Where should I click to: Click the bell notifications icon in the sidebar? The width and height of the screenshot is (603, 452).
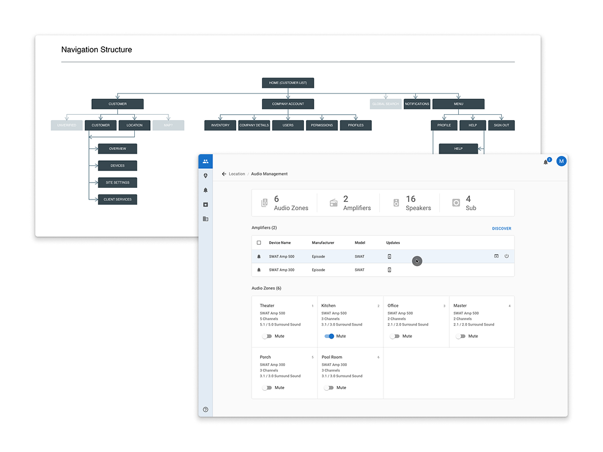point(206,190)
